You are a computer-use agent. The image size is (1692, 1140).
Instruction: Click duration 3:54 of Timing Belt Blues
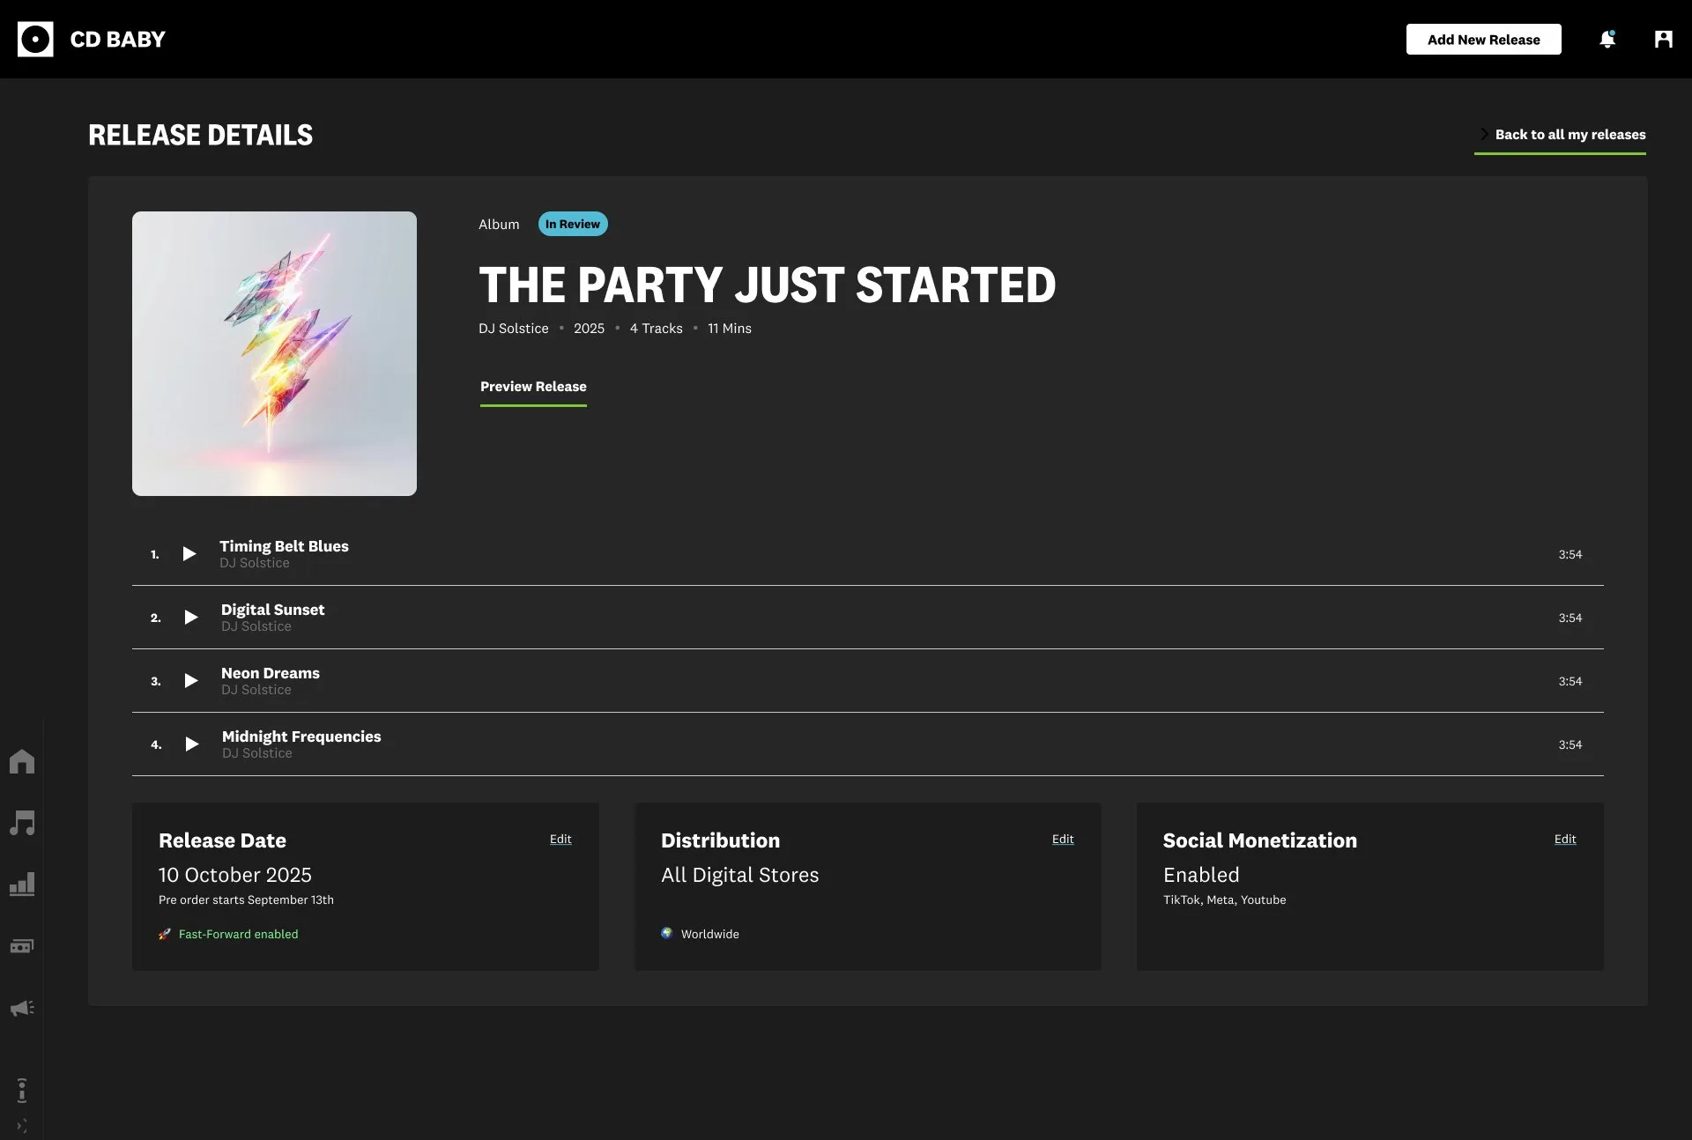tap(1570, 554)
